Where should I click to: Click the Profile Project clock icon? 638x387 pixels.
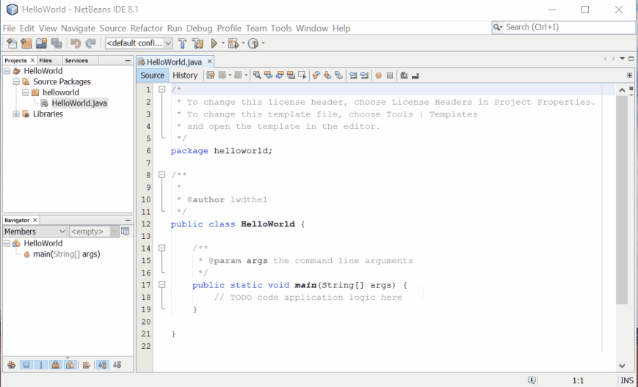pos(253,43)
